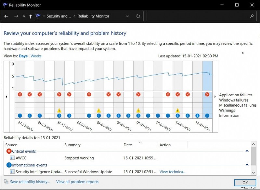This screenshot has height=190, width=260.
Task: Click the Security Intelligence Update event icon
Action: [12, 172]
